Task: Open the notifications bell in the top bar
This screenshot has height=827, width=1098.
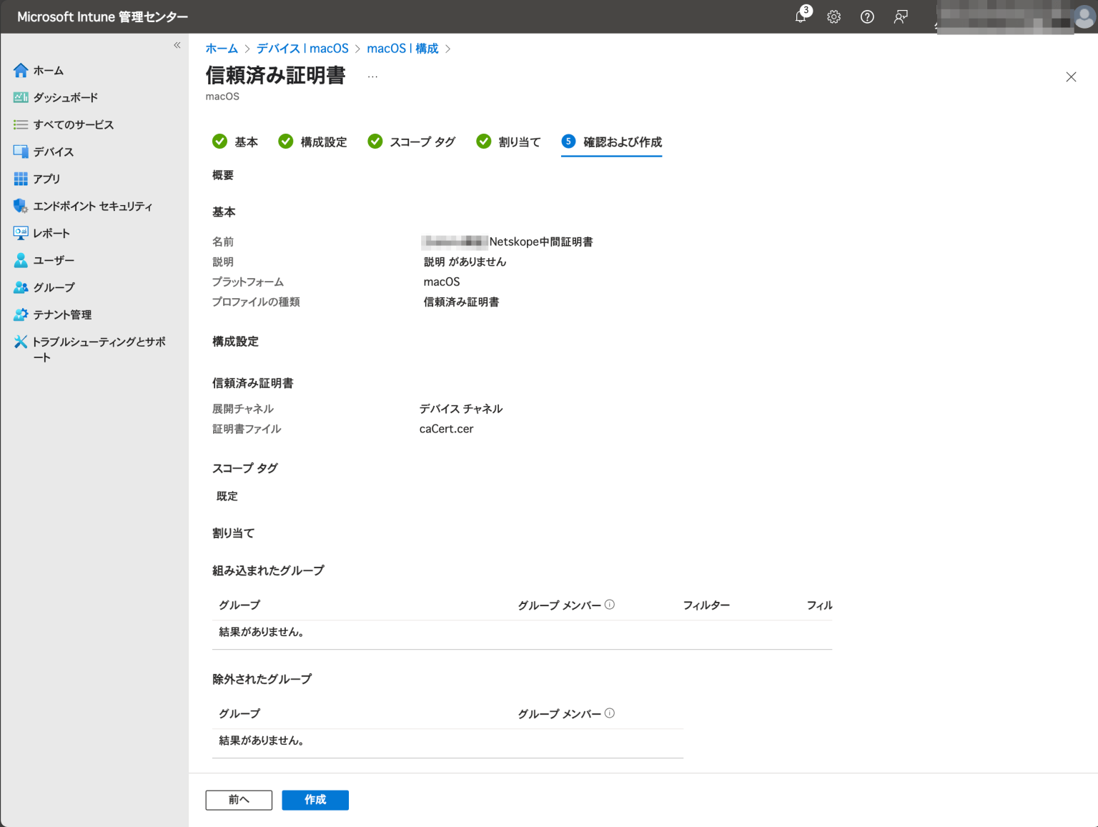Action: [800, 16]
